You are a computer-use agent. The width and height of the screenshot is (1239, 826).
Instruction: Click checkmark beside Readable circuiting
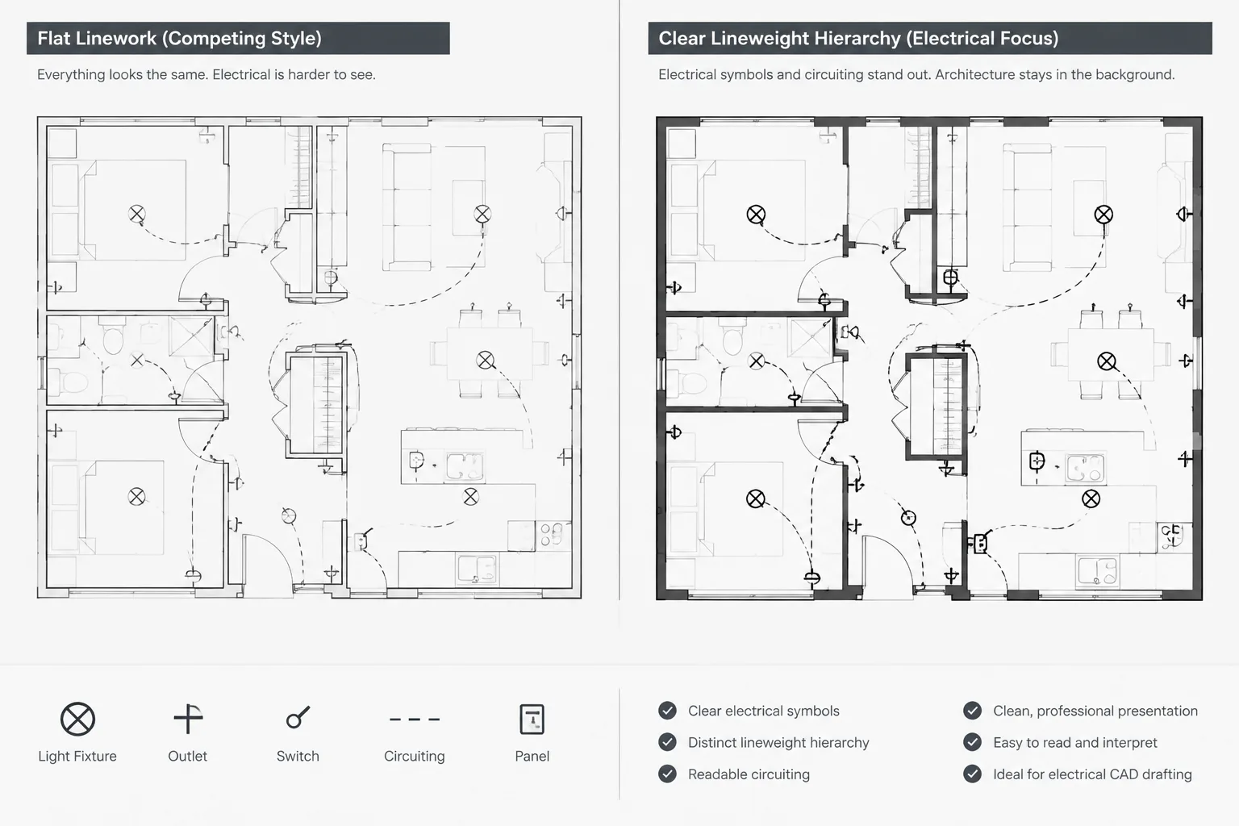667,774
